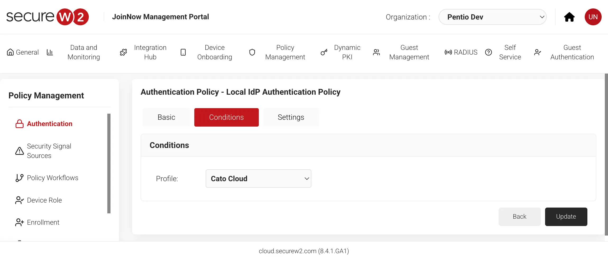Screen dimensions: 608x259
Task: Click the main page scrollbar
Action: coord(606,155)
